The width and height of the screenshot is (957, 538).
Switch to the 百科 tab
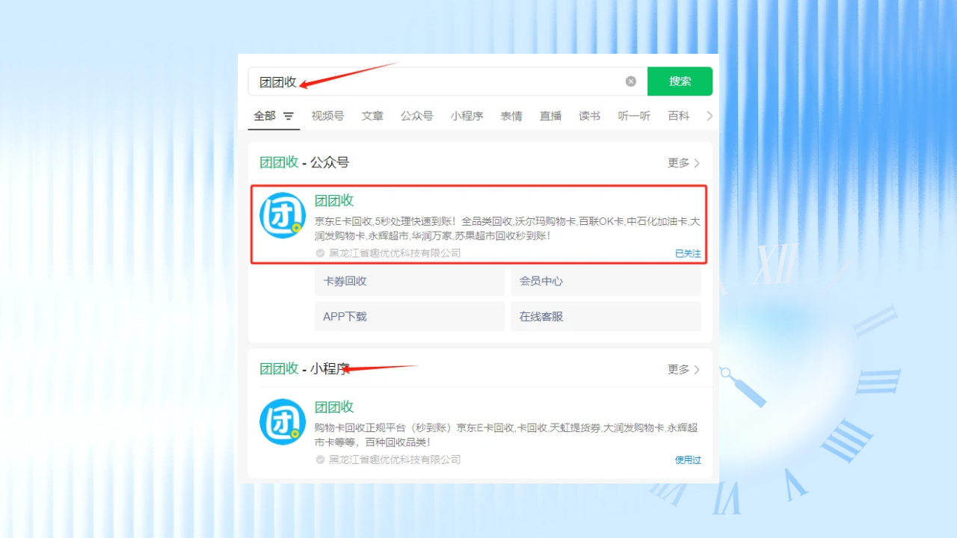679,116
